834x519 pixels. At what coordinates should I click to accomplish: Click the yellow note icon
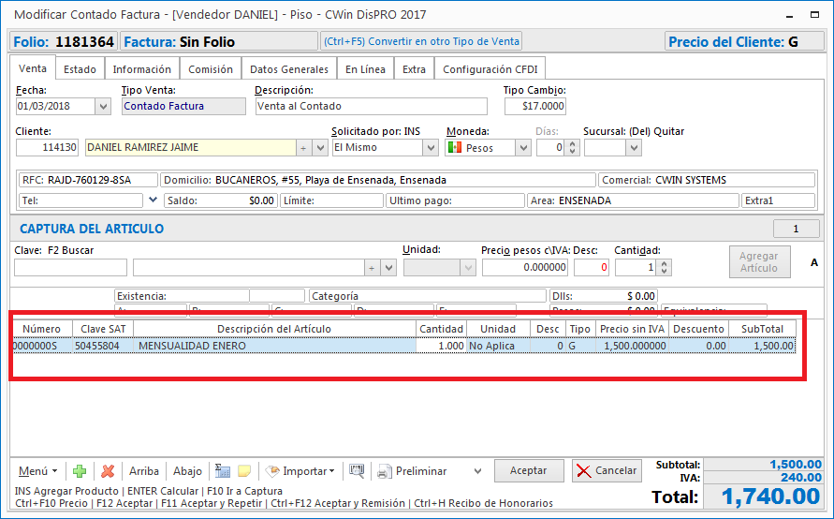(244, 471)
